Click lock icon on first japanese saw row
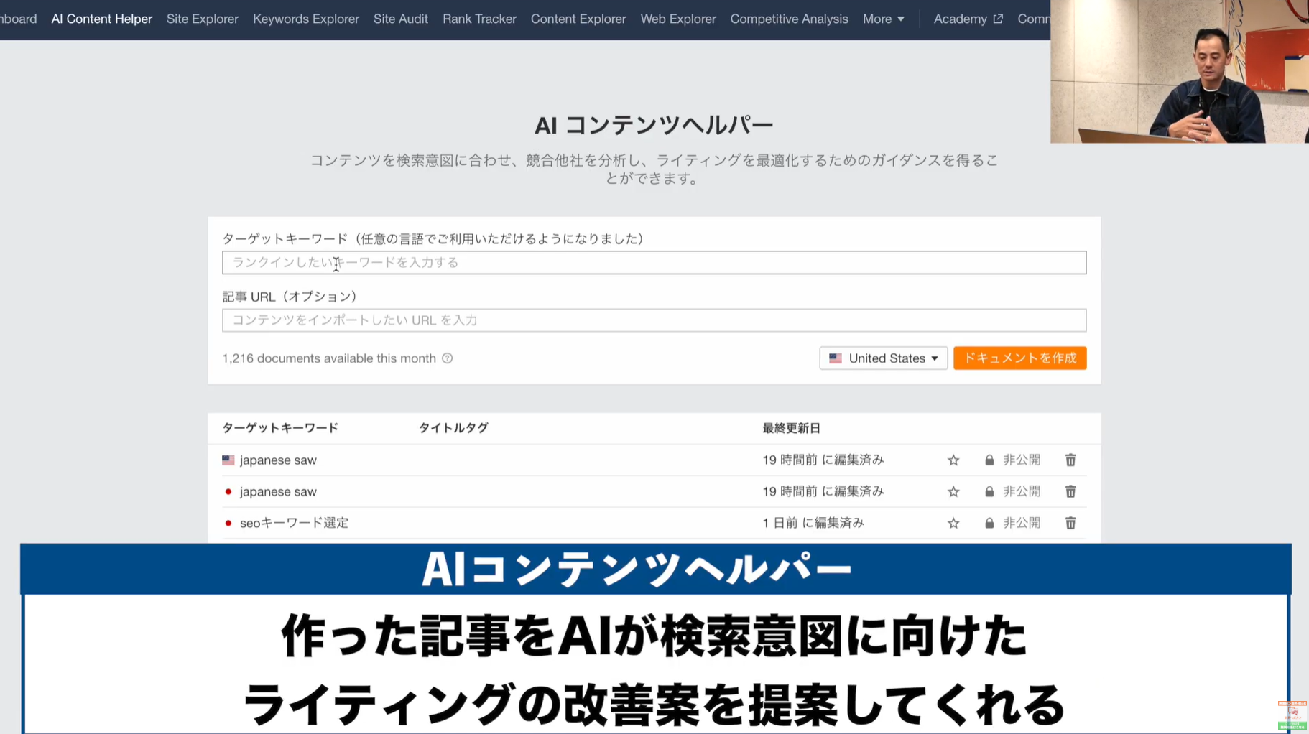The height and width of the screenshot is (734, 1309). click(x=989, y=460)
